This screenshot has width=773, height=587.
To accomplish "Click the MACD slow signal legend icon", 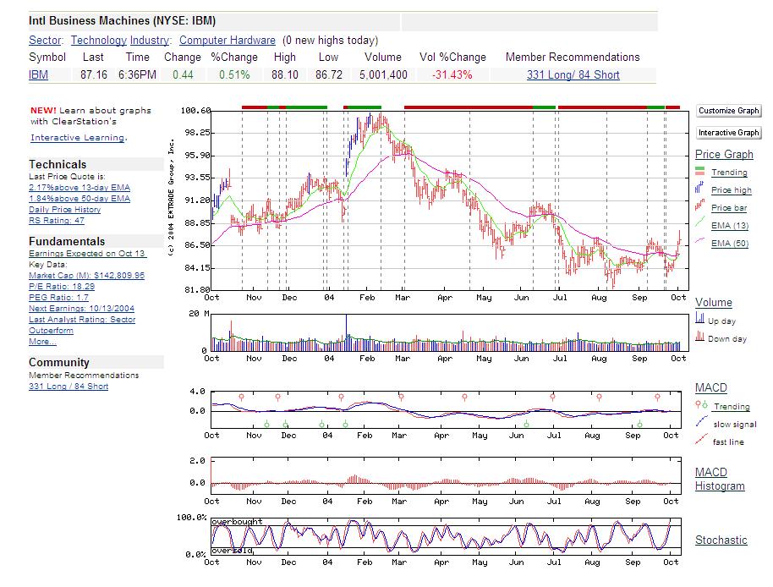I will (700, 423).
